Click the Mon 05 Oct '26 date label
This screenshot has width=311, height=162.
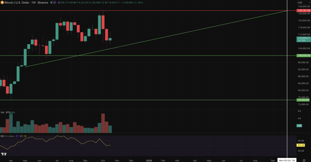click(287, 160)
